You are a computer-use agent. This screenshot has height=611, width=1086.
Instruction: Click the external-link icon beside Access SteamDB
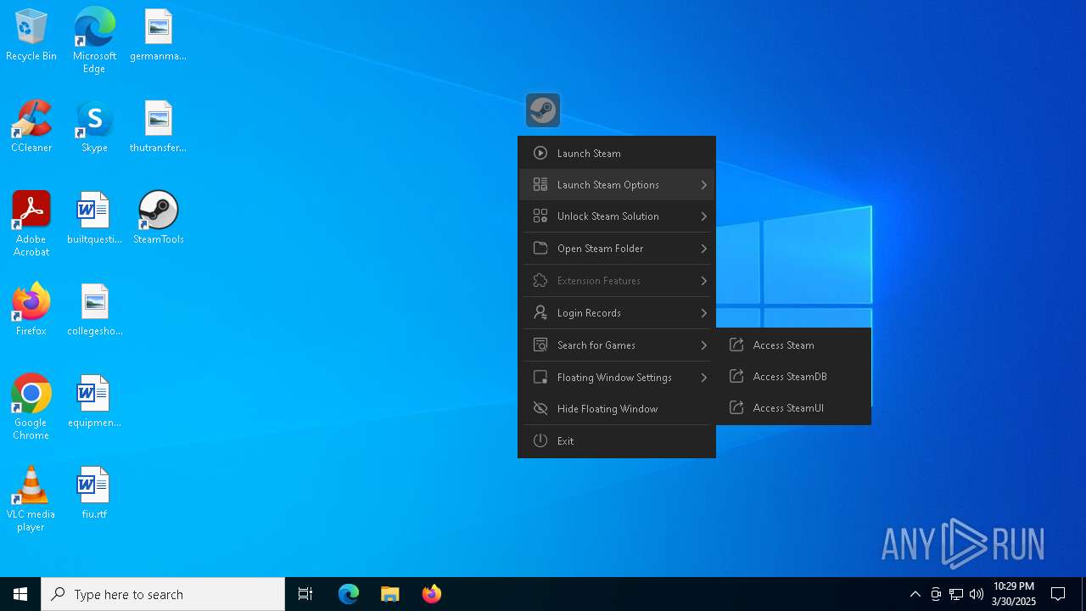[x=736, y=376]
